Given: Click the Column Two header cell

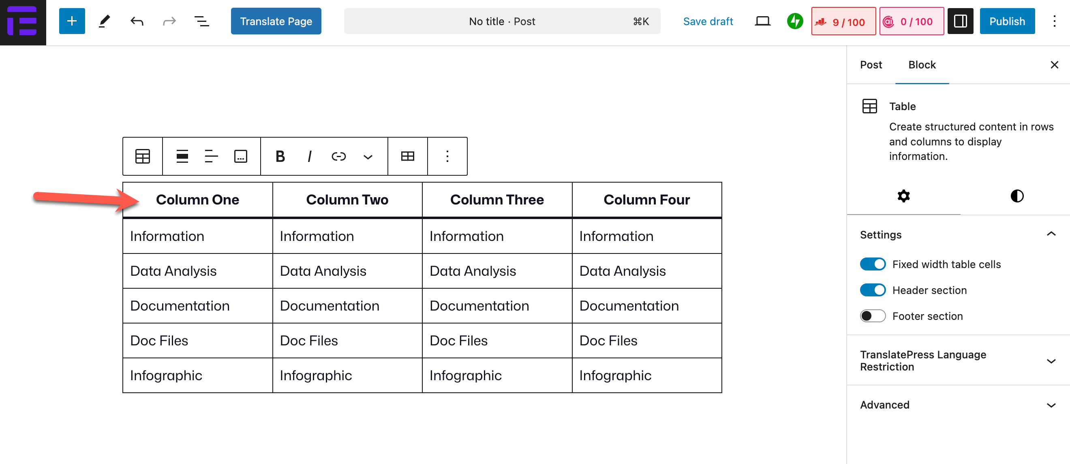Looking at the screenshot, I should click(x=347, y=200).
